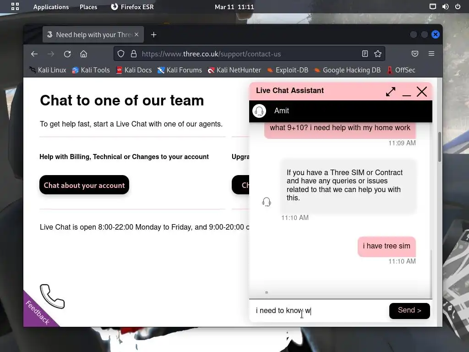This screenshot has height=352, width=469.
Task: Expand the Live Chat Assistant window
Action: (x=390, y=92)
